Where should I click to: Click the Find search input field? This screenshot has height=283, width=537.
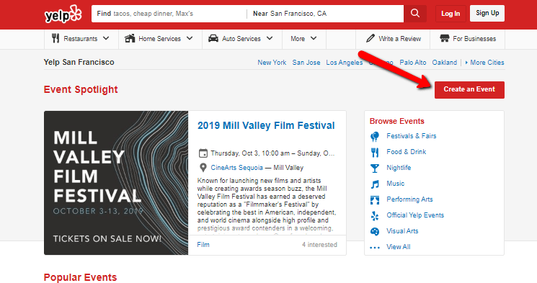click(x=169, y=14)
